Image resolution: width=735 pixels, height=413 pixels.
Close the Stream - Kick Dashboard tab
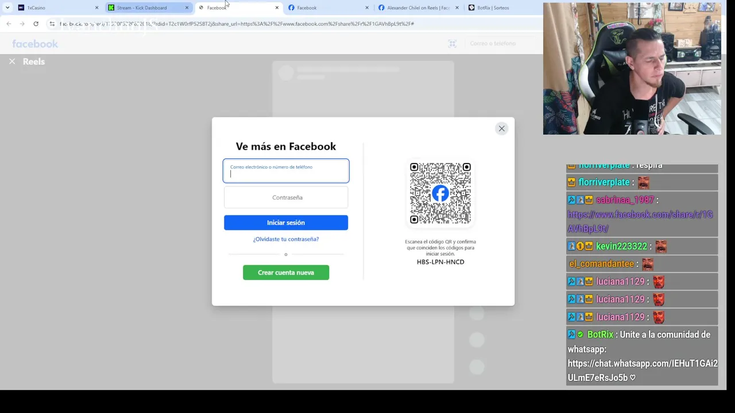187,7
